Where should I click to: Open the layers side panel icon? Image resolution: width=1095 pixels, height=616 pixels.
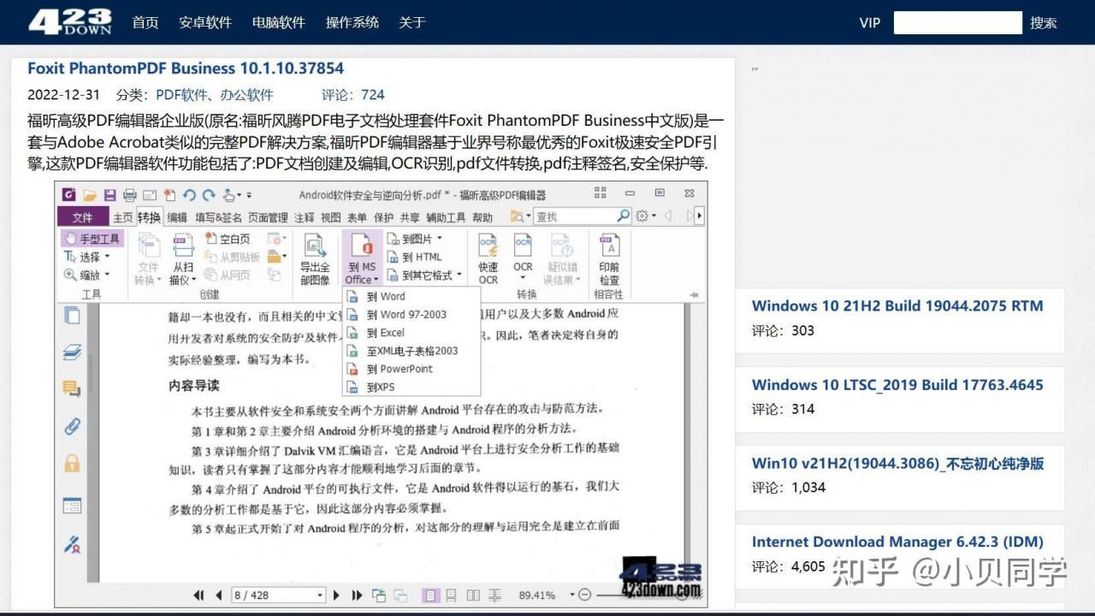pyautogui.click(x=72, y=352)
